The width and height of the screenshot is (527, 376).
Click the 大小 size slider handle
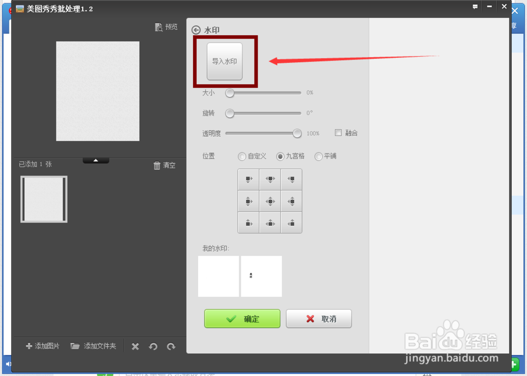tap(230, 93)
